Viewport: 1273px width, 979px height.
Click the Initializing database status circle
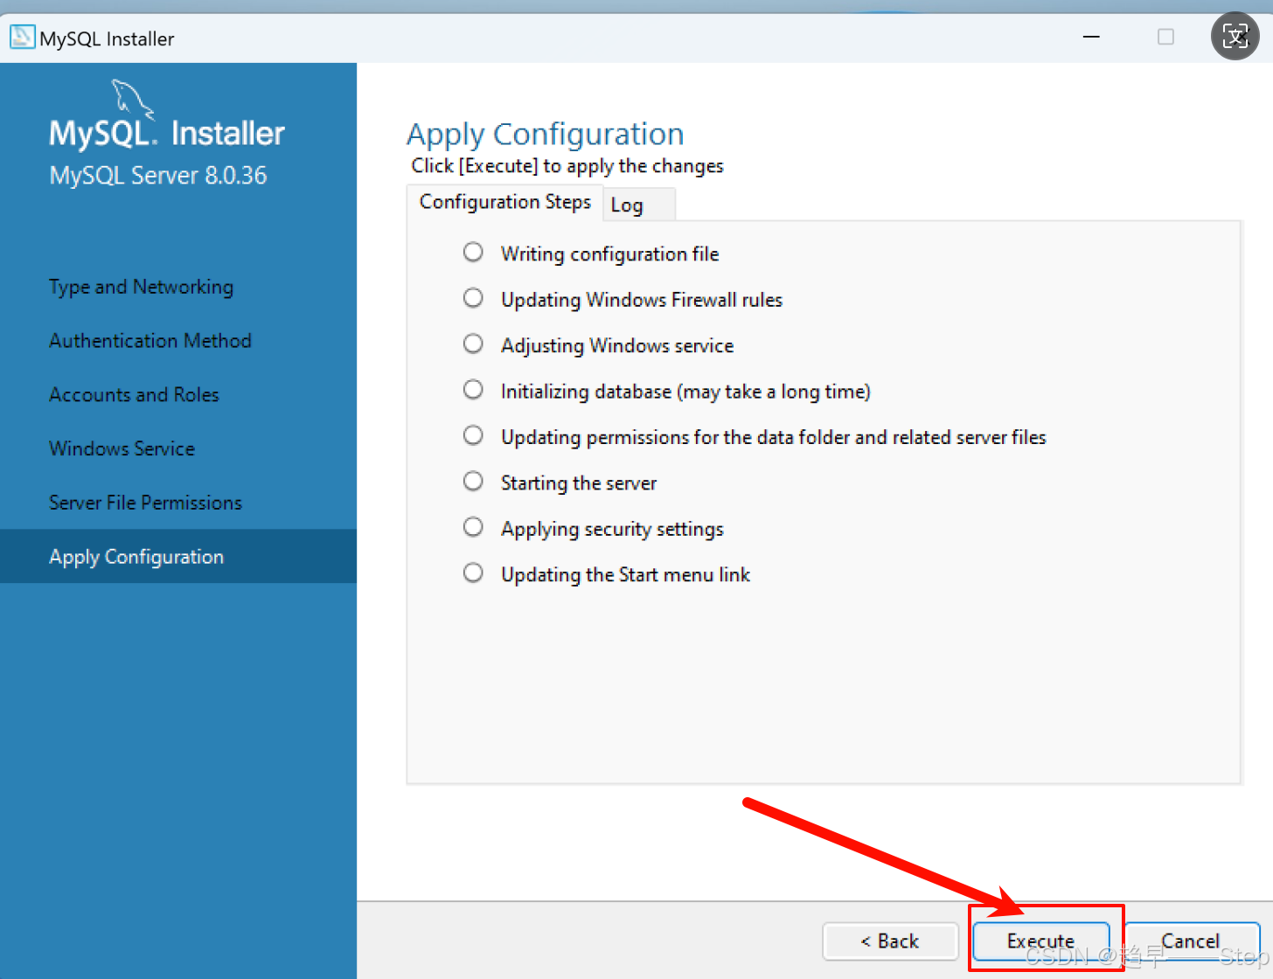tap(473, 389)
